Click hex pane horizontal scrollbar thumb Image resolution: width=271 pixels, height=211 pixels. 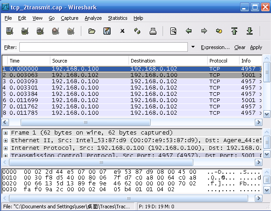click(129, 198)
